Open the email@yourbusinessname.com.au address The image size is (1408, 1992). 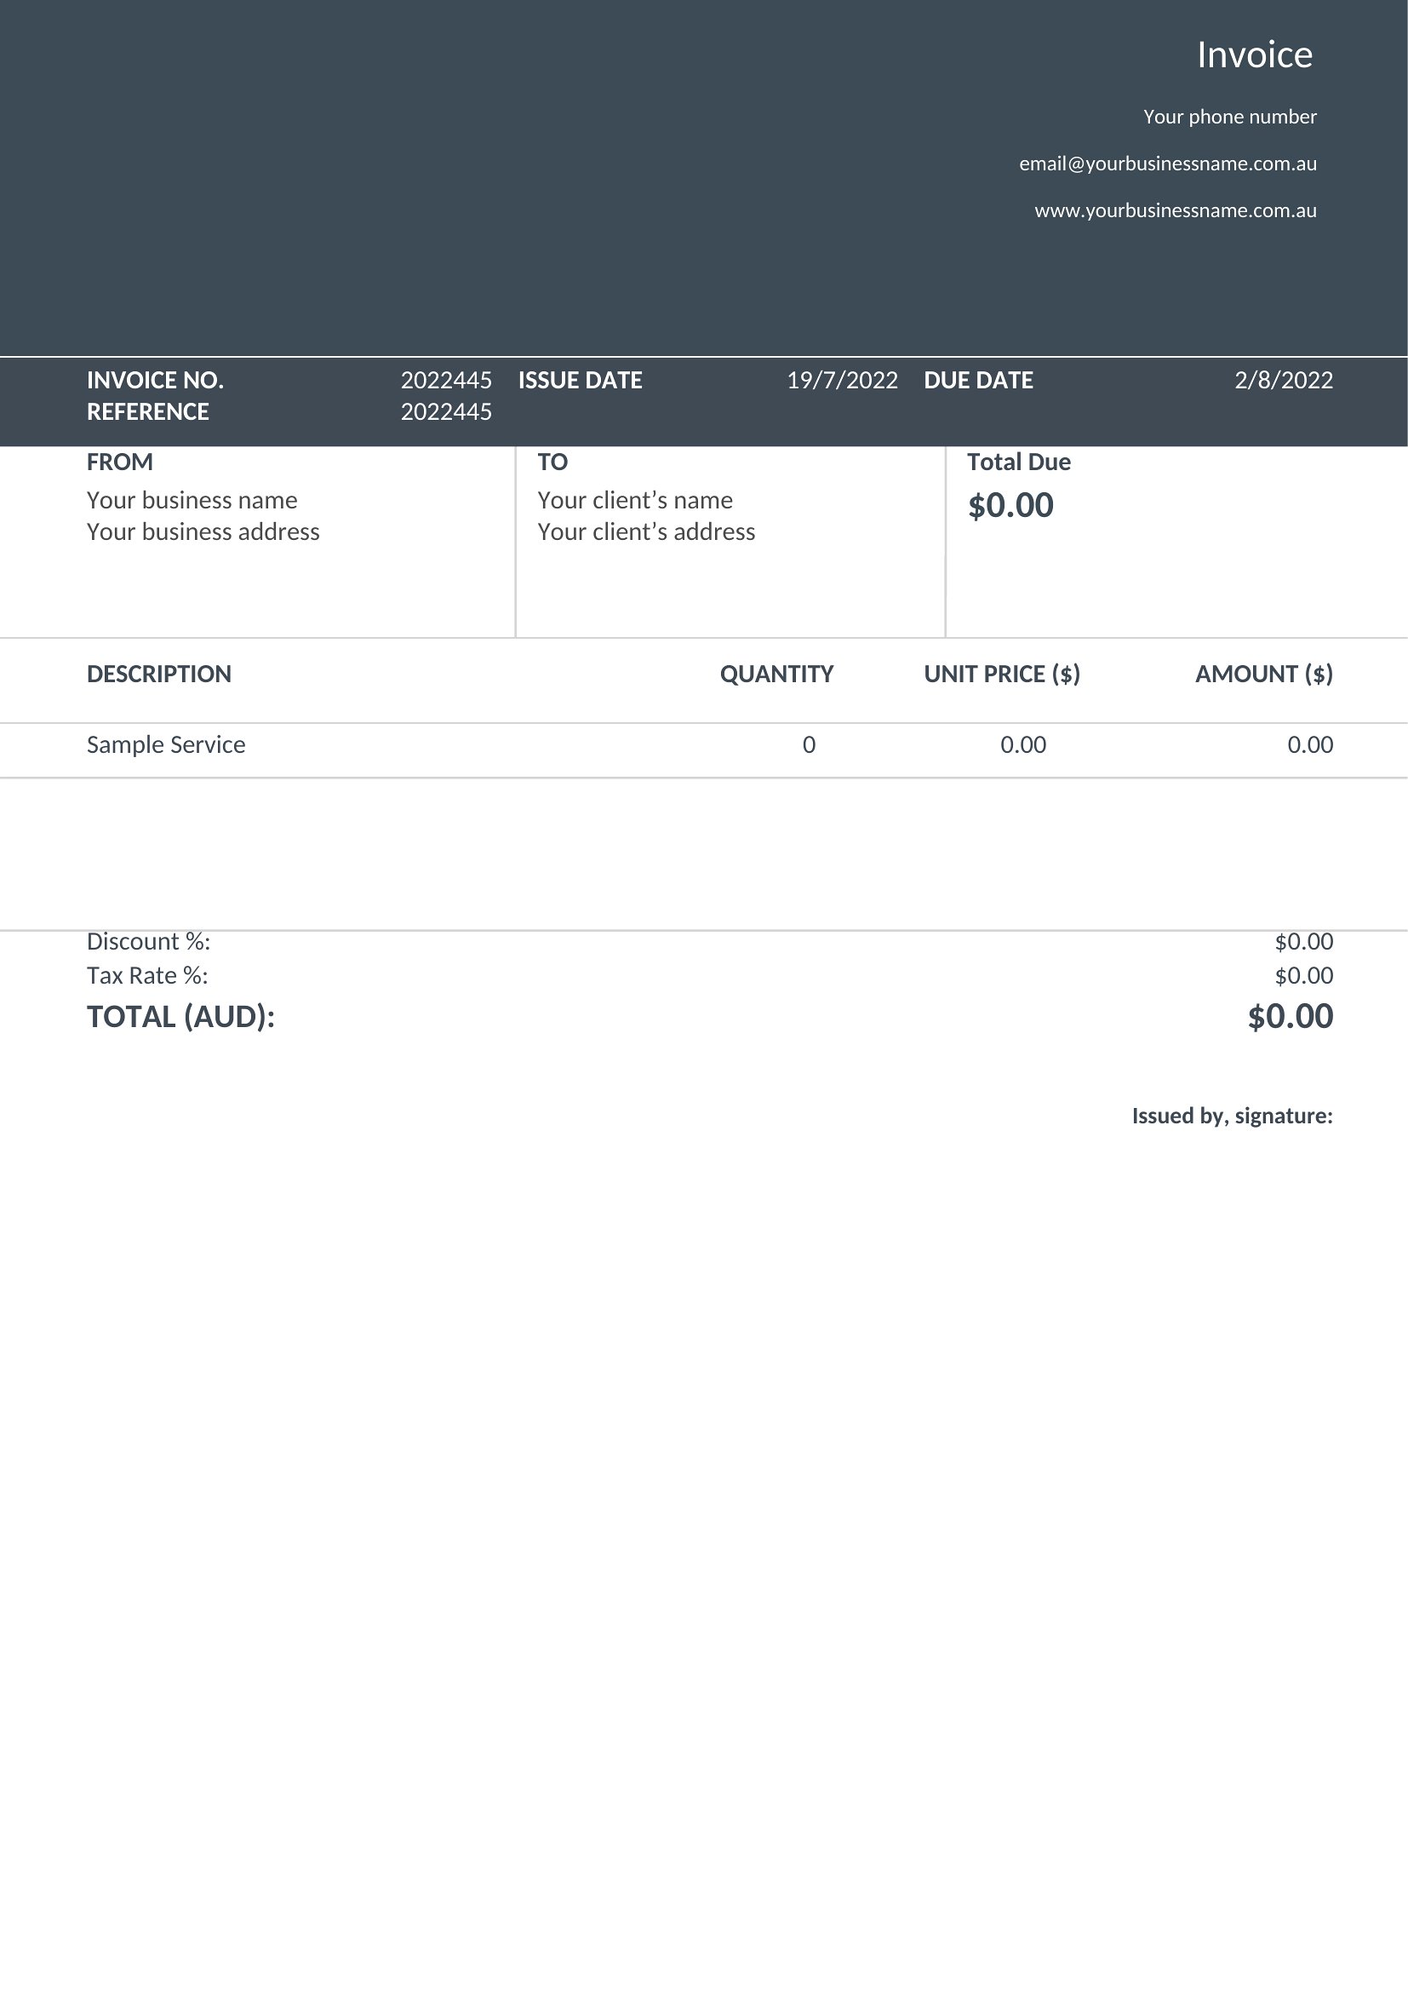click(x=1168, y=164)
